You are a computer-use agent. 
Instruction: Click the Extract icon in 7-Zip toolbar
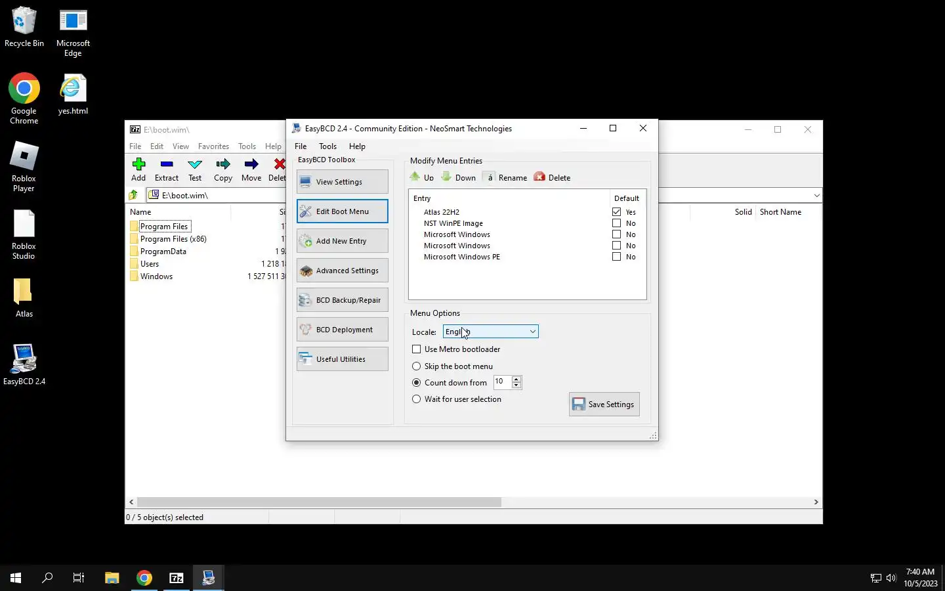167,164
